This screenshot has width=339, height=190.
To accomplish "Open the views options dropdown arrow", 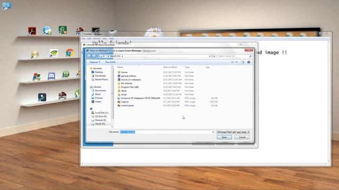I will tap(236, 62).
